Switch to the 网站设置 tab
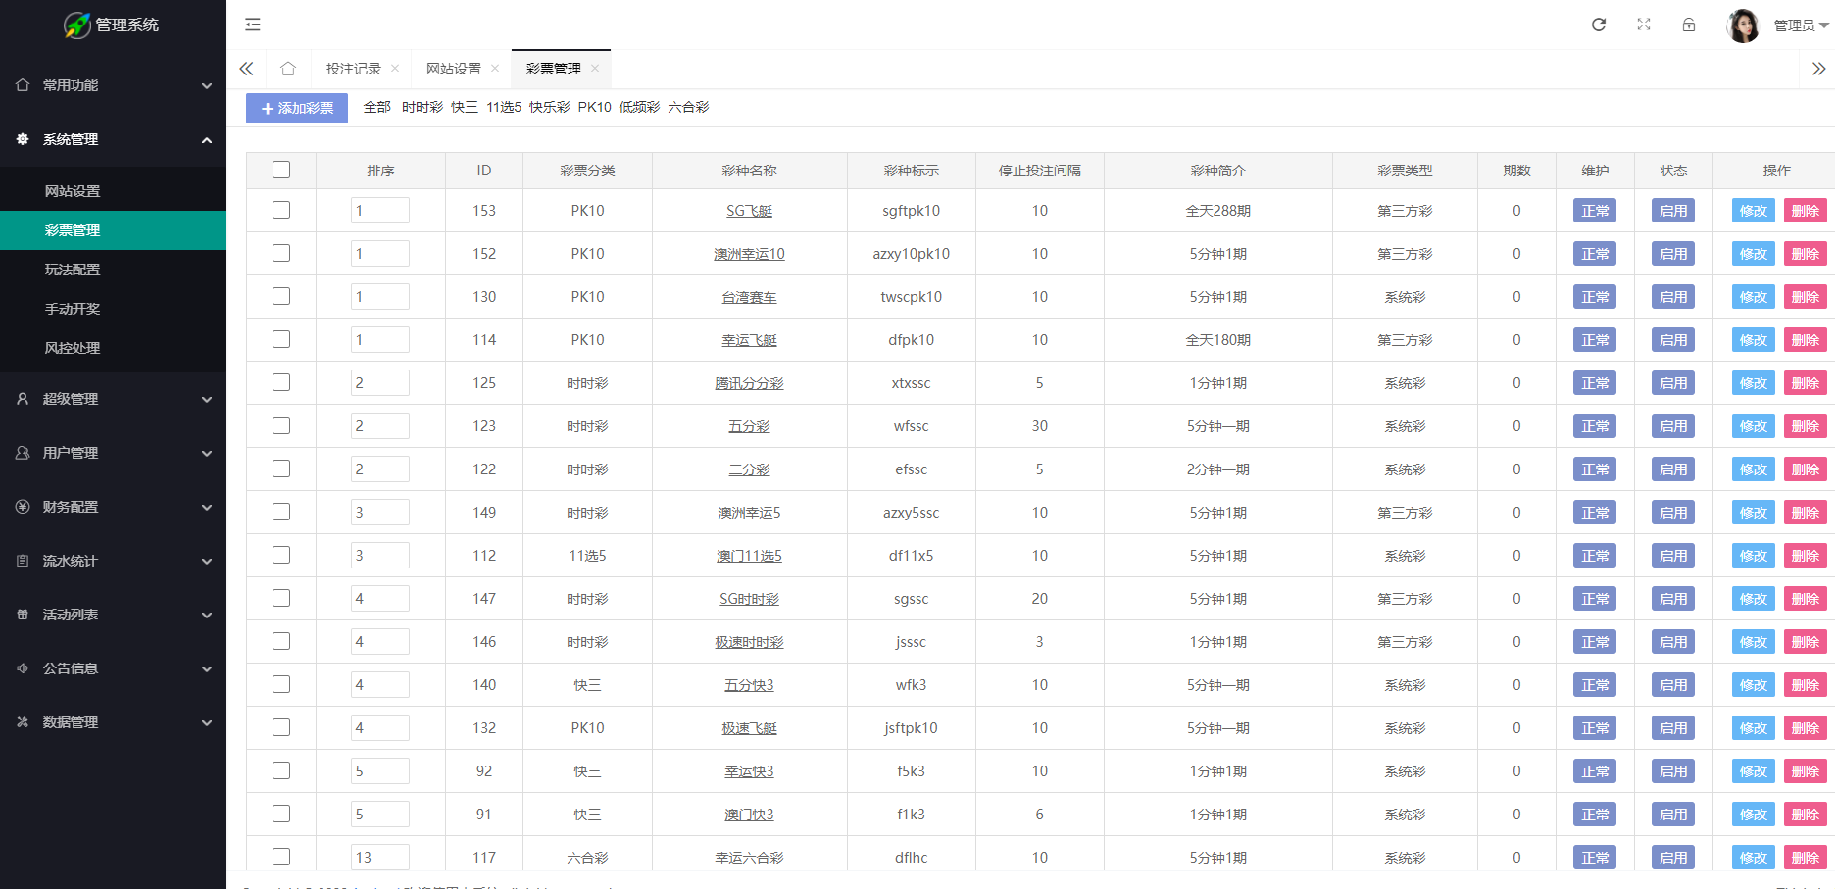 pos(454,68)
